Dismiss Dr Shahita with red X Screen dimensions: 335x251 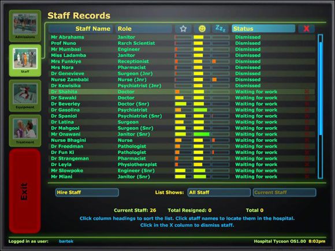click(307, 92)
